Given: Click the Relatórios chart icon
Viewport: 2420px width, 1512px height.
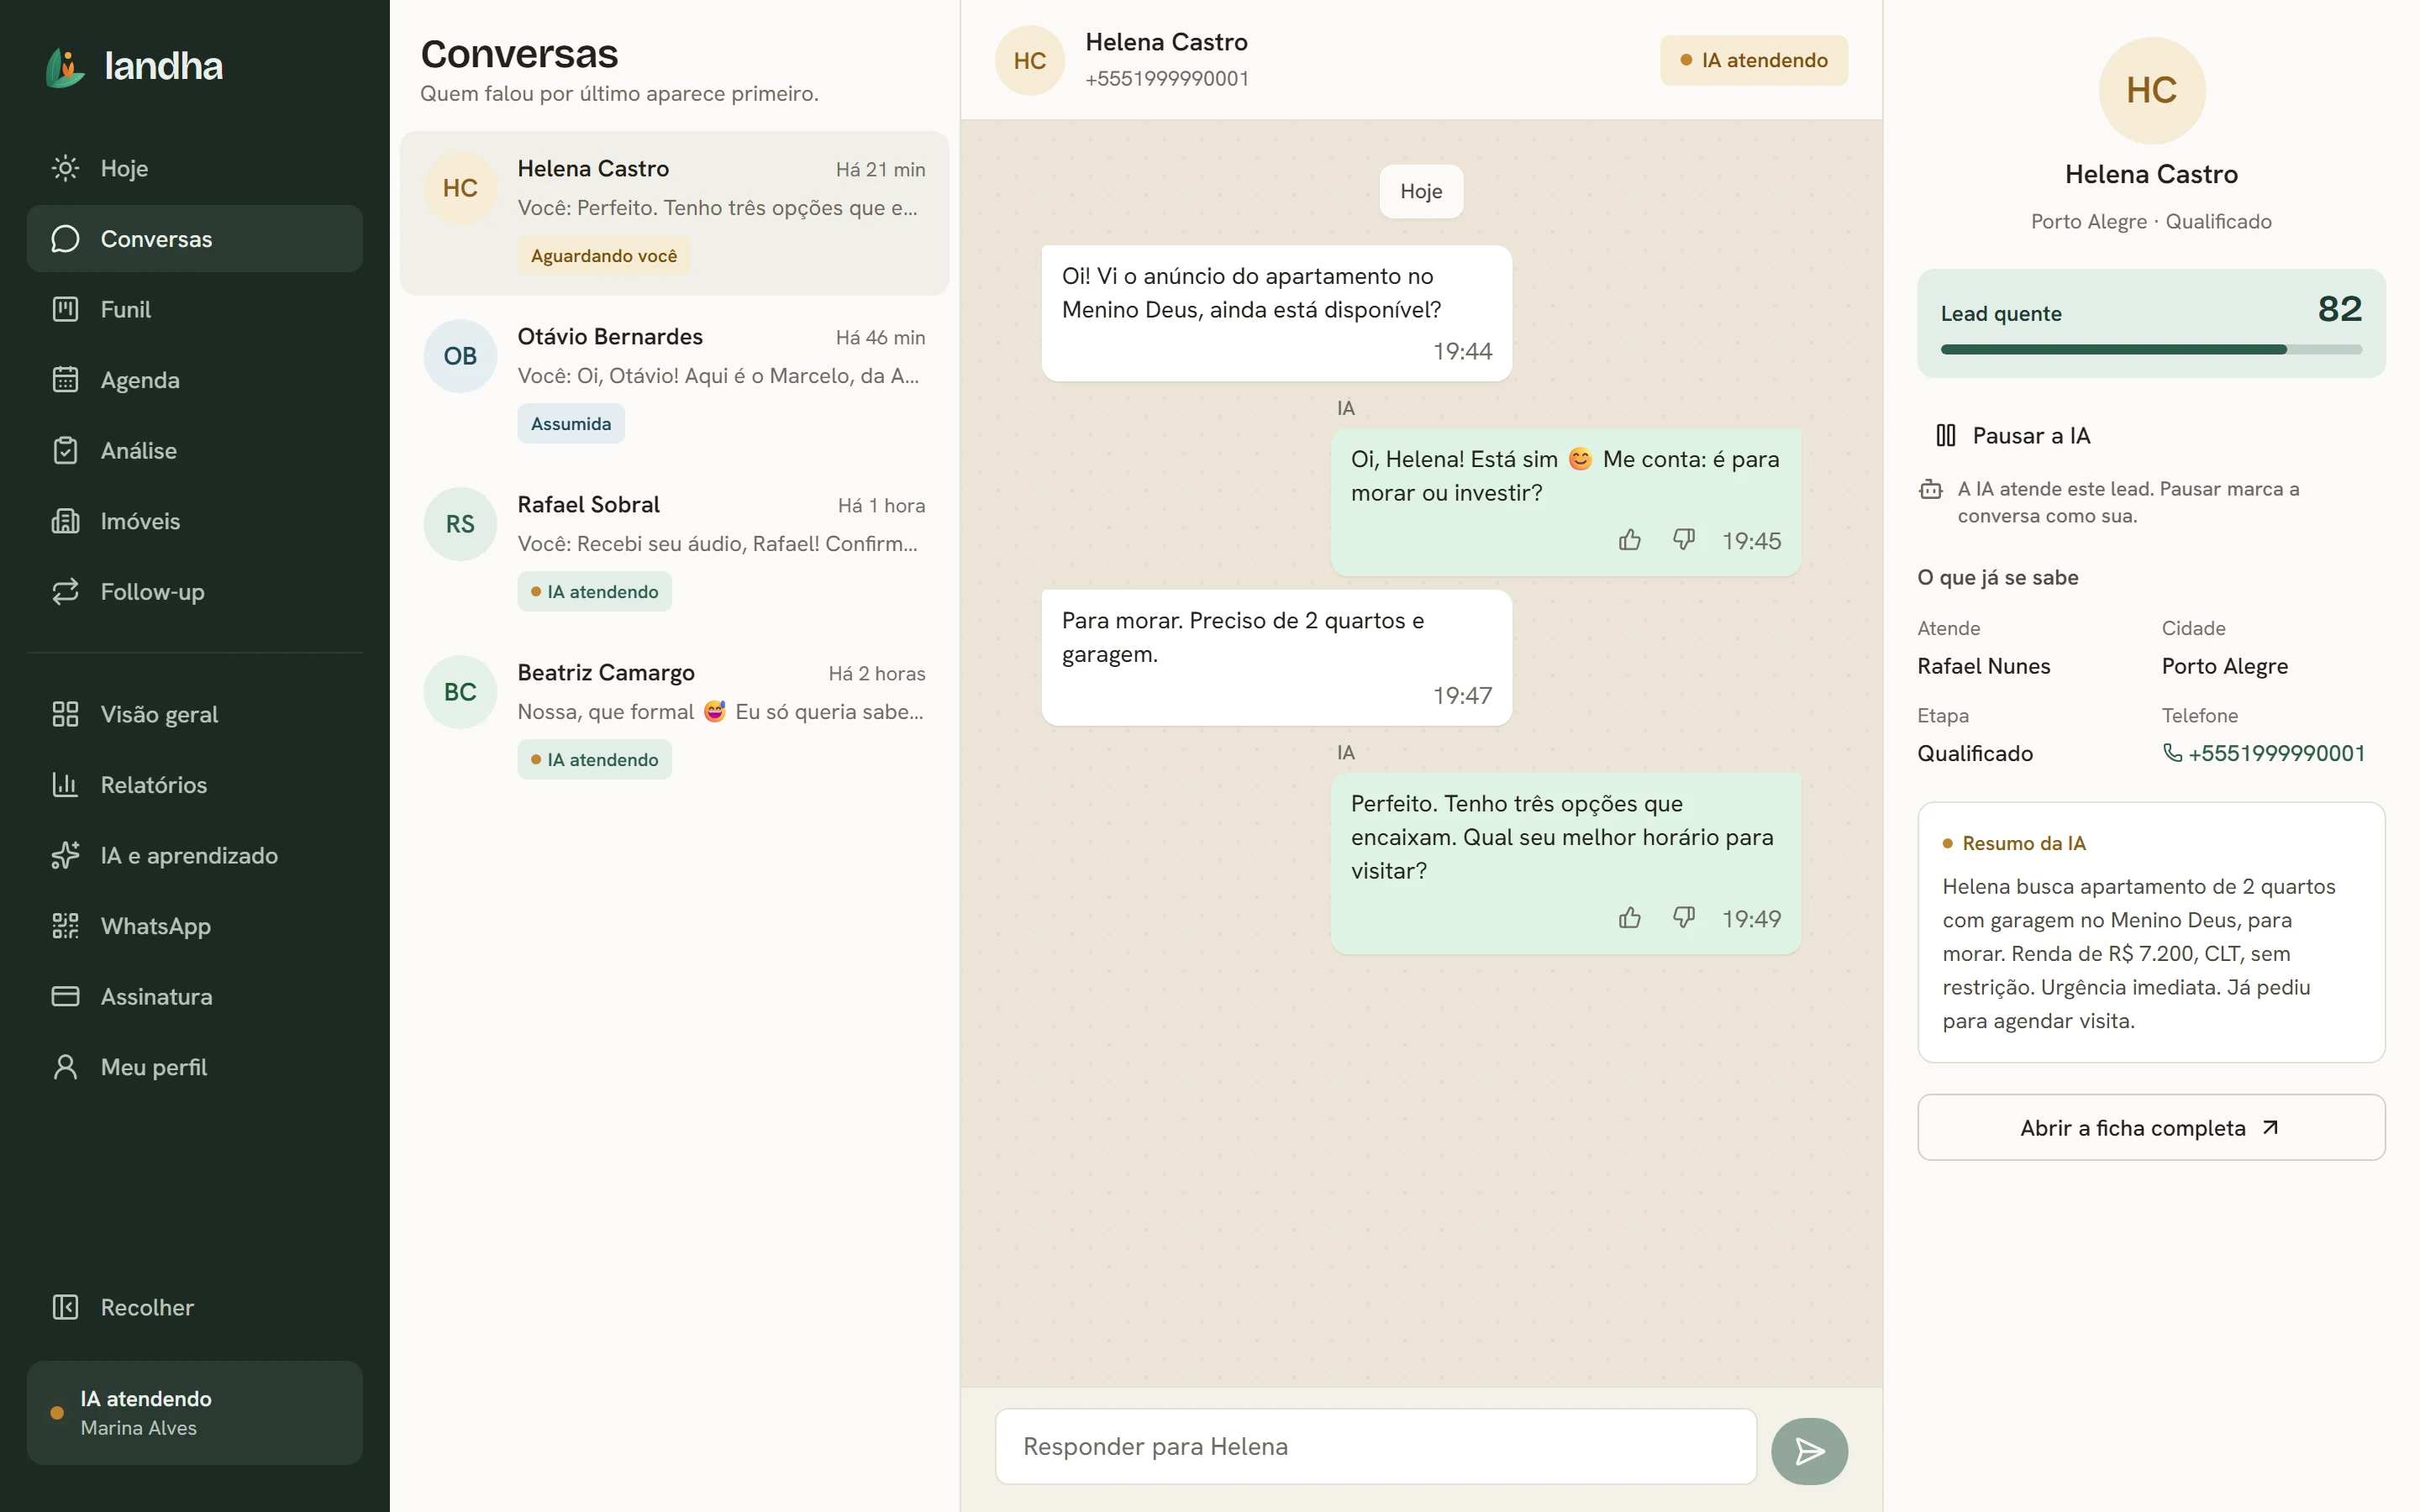Looking at the screenshot, I should [65, 785].
